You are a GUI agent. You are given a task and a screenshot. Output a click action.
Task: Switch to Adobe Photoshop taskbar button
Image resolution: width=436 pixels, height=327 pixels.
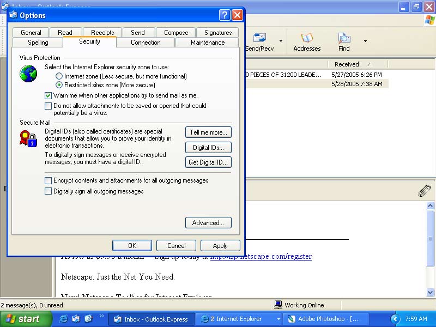point(326,319)
